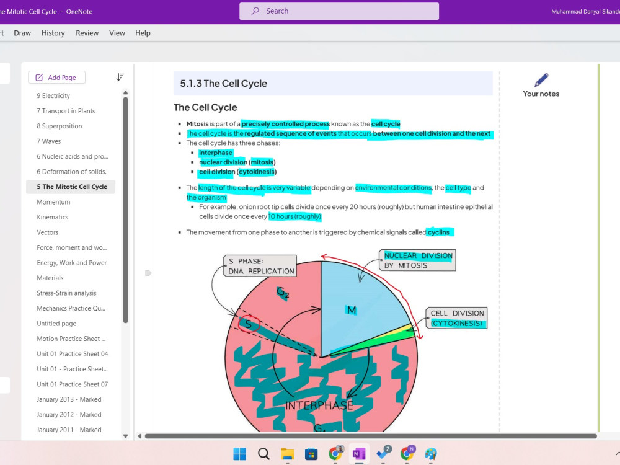This screenshot has height=465, width=620.
Task: Open the History tab
Action: tap(53, 33)
